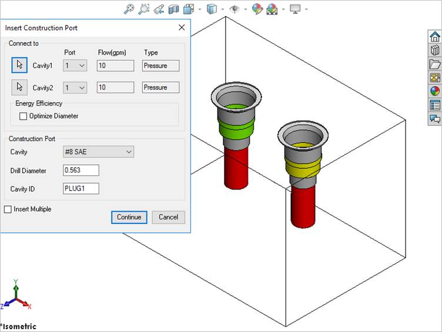
Task: Open the Display Style dropdown menu
Action: (x=222, y=9)
